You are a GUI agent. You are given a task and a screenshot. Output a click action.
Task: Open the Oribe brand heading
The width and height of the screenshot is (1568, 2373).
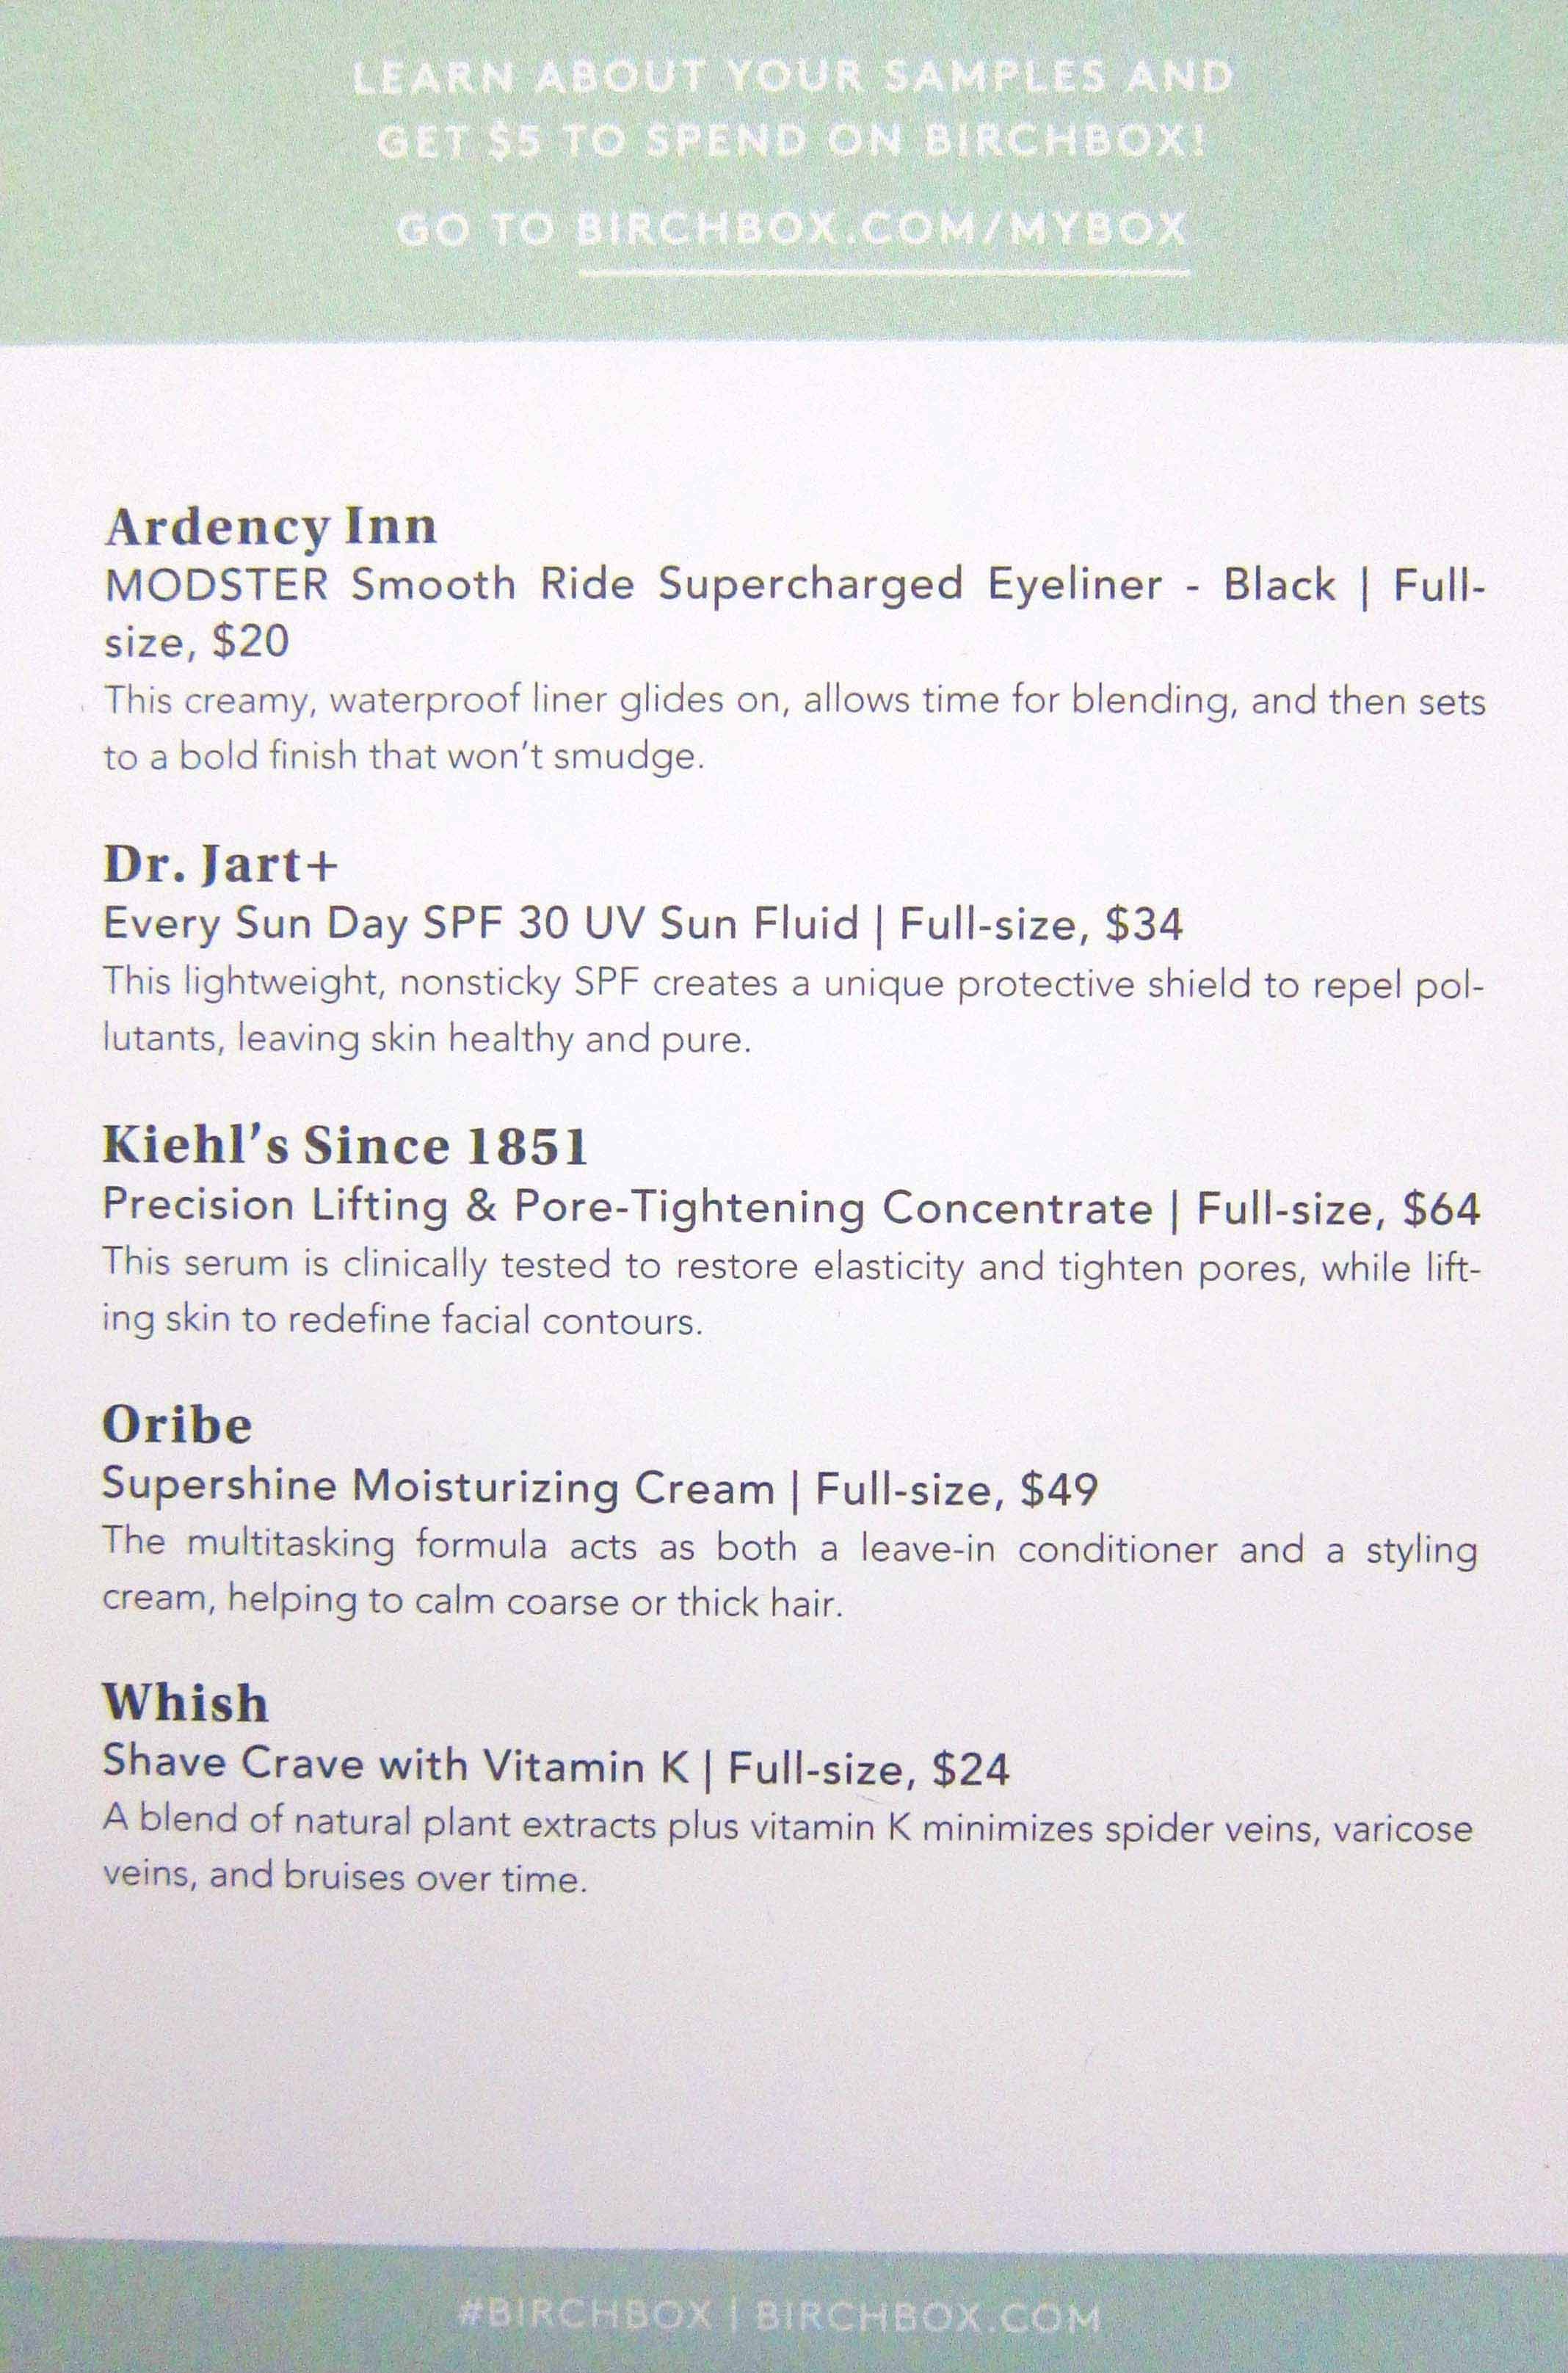[x=176, y=1425]
